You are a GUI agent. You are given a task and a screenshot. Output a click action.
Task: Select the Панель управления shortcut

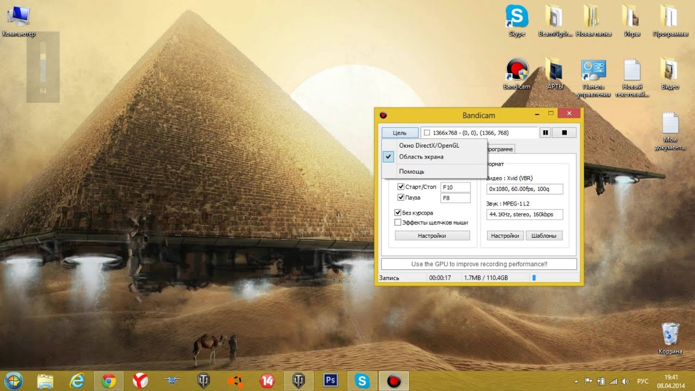pos(593,78)
